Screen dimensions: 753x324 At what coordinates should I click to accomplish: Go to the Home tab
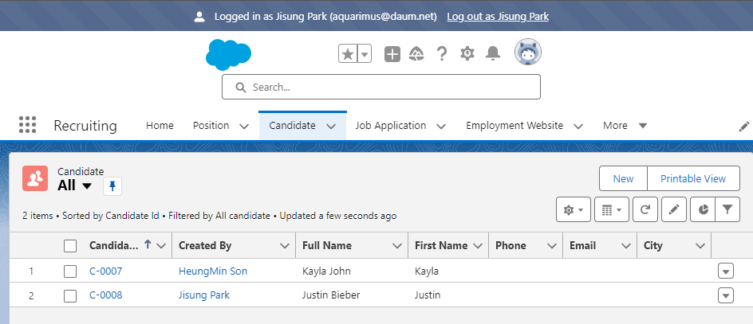pyautogui.click(x=160, y=126)
